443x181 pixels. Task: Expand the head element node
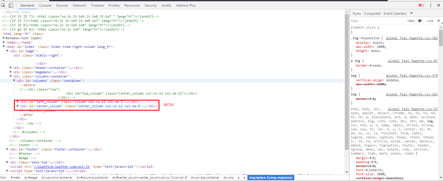pos(4,42)
